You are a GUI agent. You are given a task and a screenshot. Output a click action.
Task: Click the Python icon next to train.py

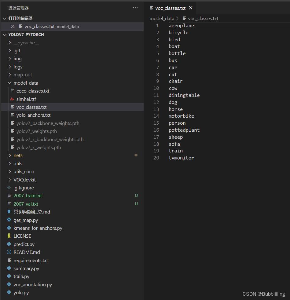tap(9, 276)
